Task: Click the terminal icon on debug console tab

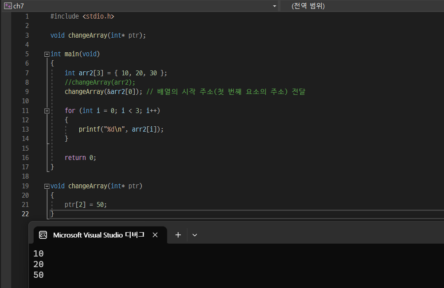Action: (x=43, y=235)
